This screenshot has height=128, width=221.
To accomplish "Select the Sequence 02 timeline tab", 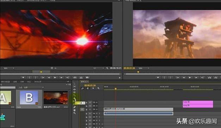I will pos(84,81).
